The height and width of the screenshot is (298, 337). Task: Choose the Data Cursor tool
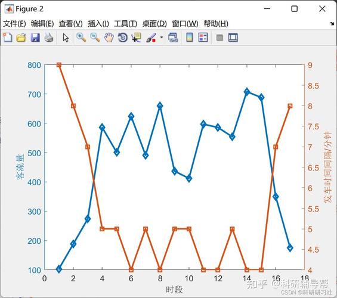click(137, 38)
